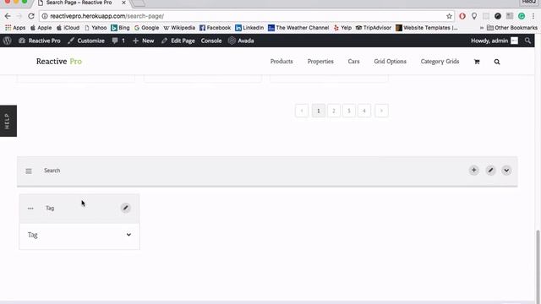Viewport: 541px width, 304px height.
Task: Open the Other Bookmarks folder
Action: coord(512,28)
